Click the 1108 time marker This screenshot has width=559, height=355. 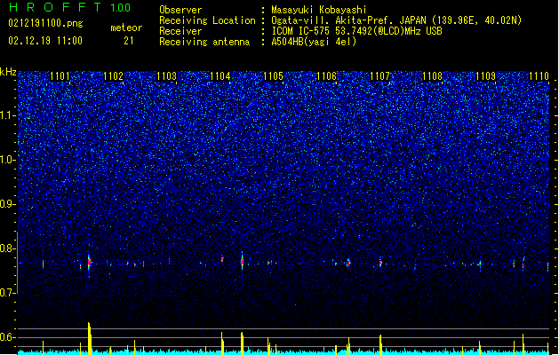433,76
